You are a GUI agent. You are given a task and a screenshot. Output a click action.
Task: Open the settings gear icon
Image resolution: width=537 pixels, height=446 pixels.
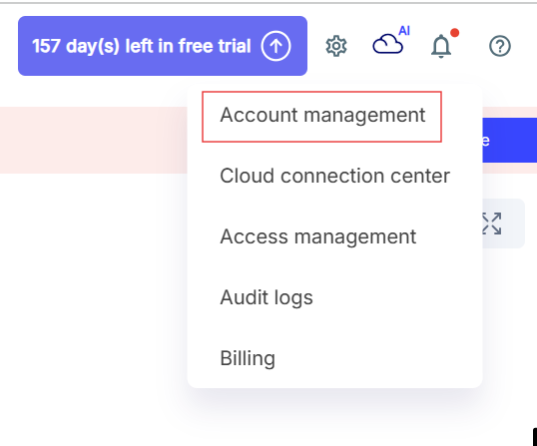click(336, 46)
